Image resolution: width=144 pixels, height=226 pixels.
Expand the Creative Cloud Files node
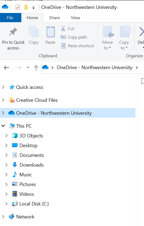tap(3, 100)
